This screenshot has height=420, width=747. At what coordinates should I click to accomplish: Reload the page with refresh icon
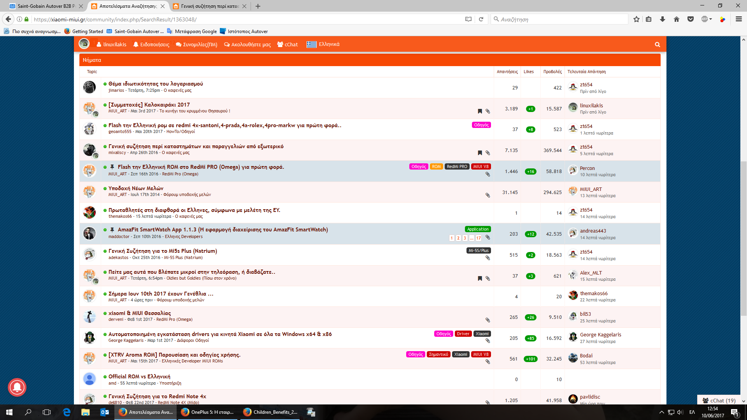pyautogui.click(x=481, y=19)
